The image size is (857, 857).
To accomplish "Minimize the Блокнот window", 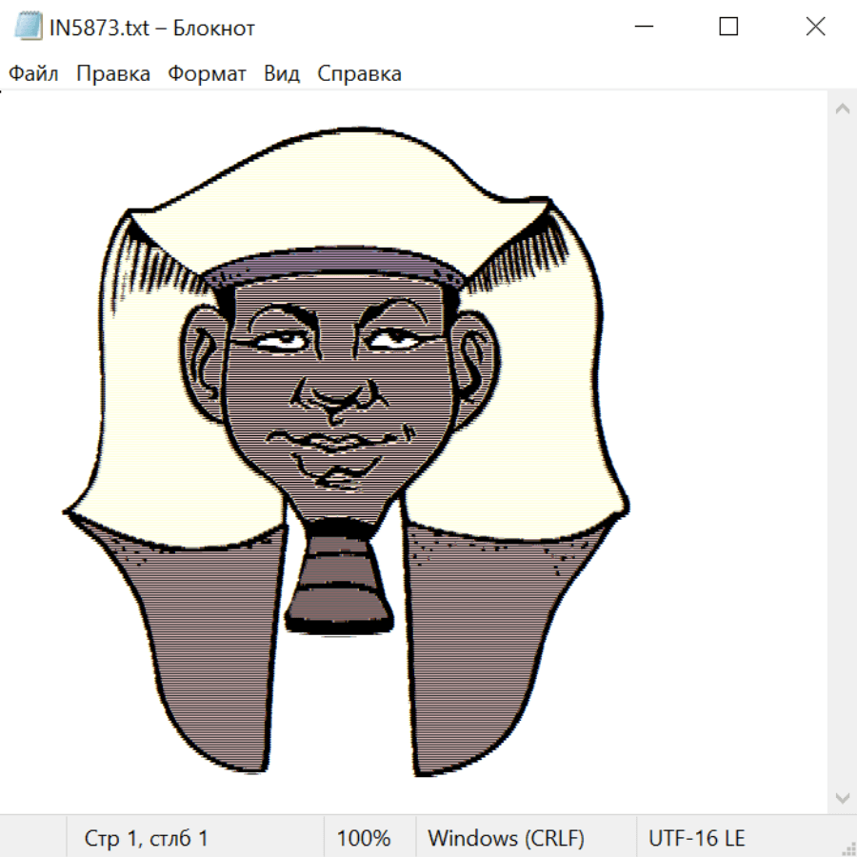I will [x=643, y=27].
